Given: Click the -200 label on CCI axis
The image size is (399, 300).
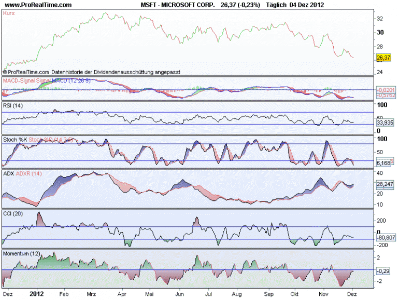Looking at the screenshot, I should (x=382, y=245).
